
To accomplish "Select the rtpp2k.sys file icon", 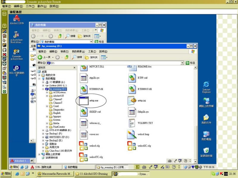I will 84,78.
